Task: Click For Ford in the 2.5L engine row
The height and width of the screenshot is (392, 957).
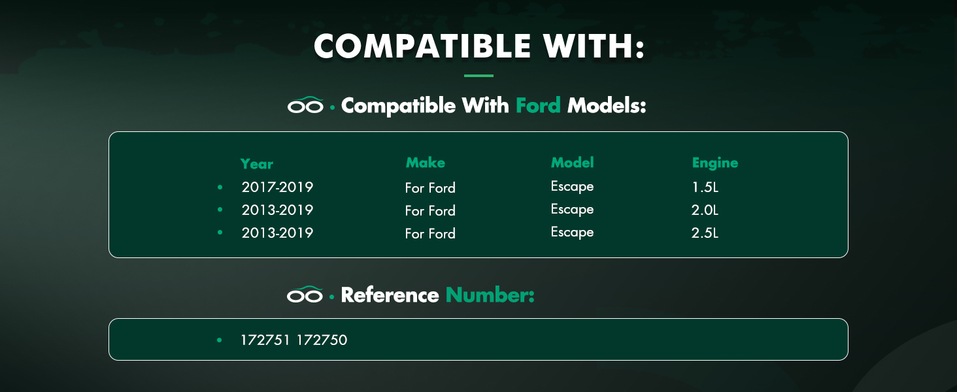Action: 429,234
